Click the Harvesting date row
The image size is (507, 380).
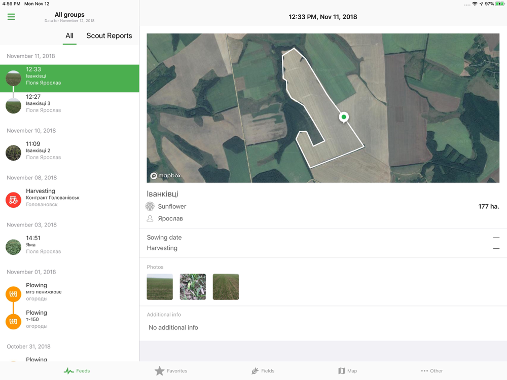(323, 248)
